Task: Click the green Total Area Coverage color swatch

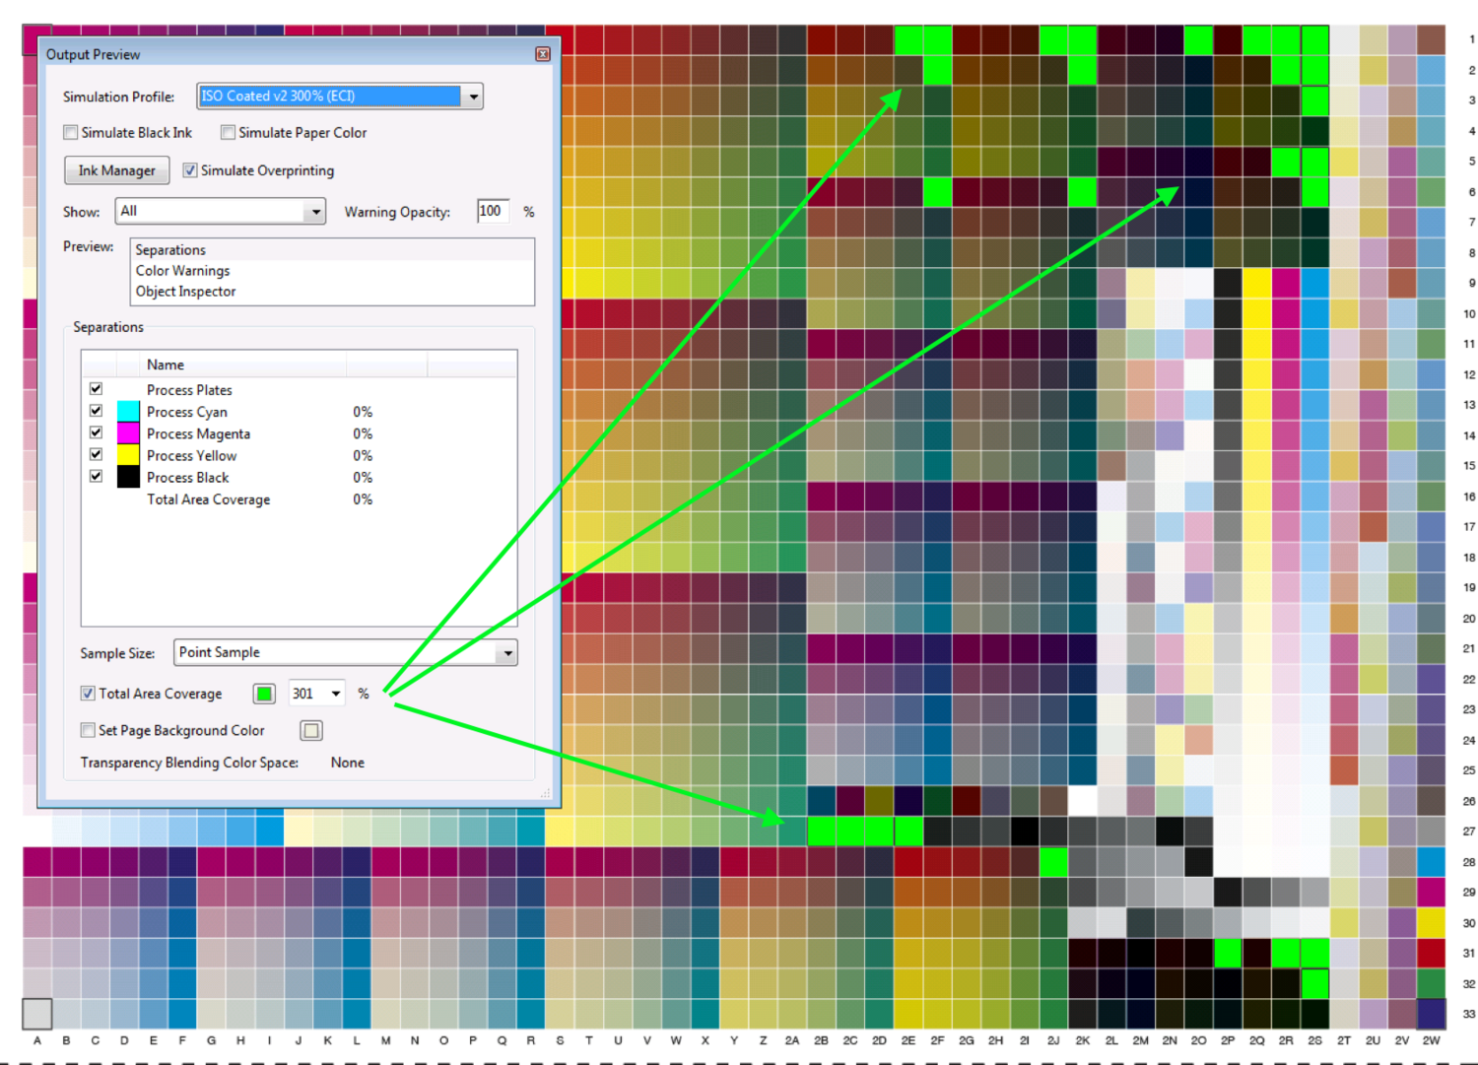Action: (264, 694)
